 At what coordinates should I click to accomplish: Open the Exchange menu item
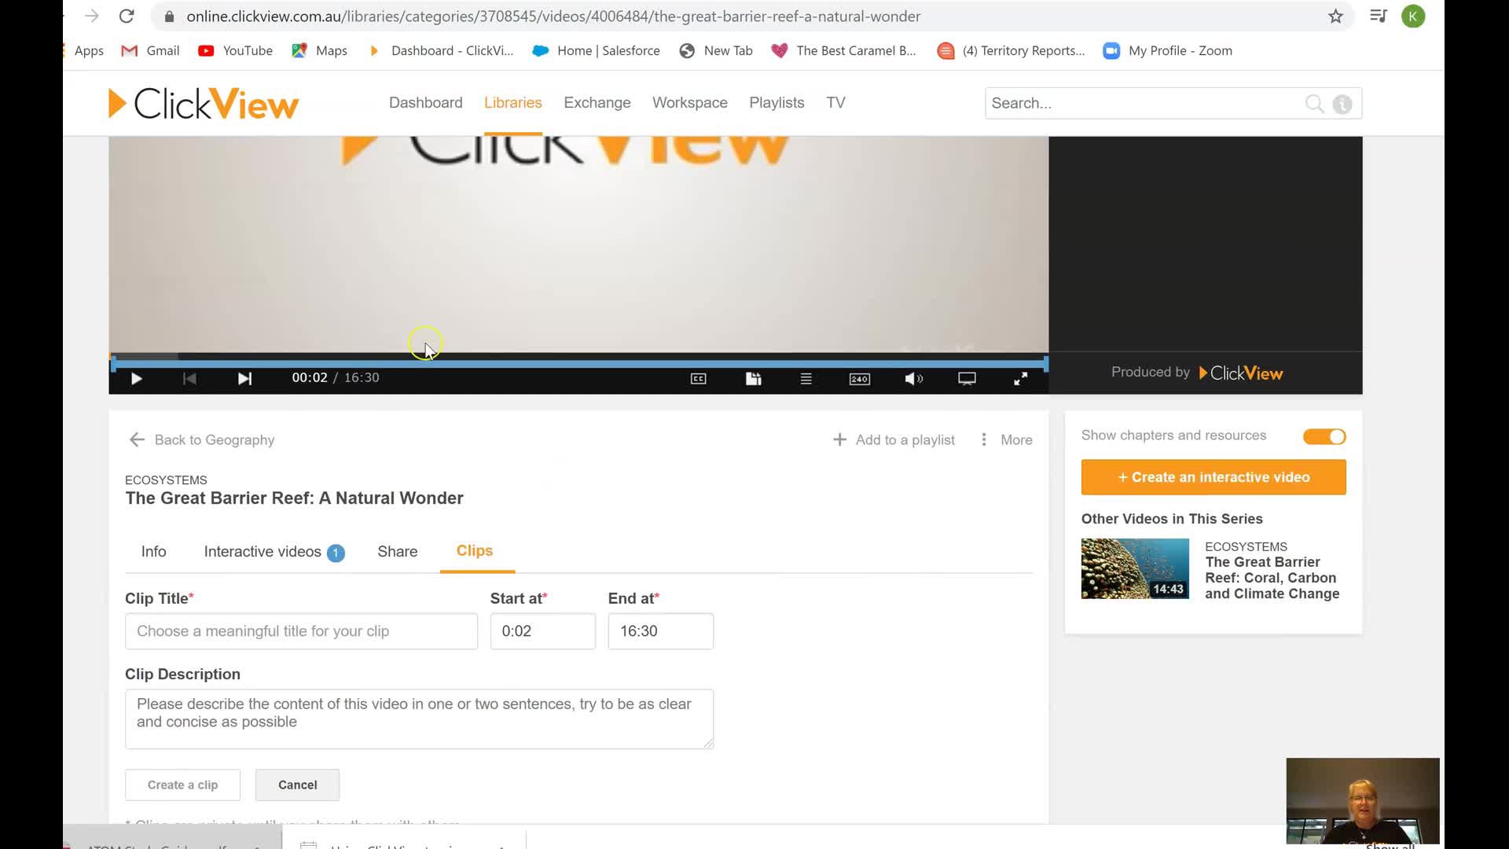[x=597, y=103]
